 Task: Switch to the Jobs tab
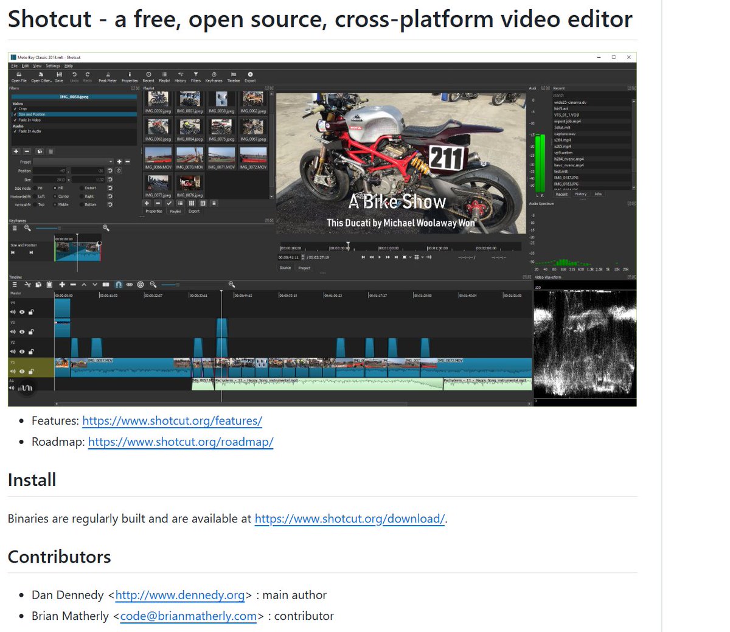pyautogui.click(x=598, y=194)
